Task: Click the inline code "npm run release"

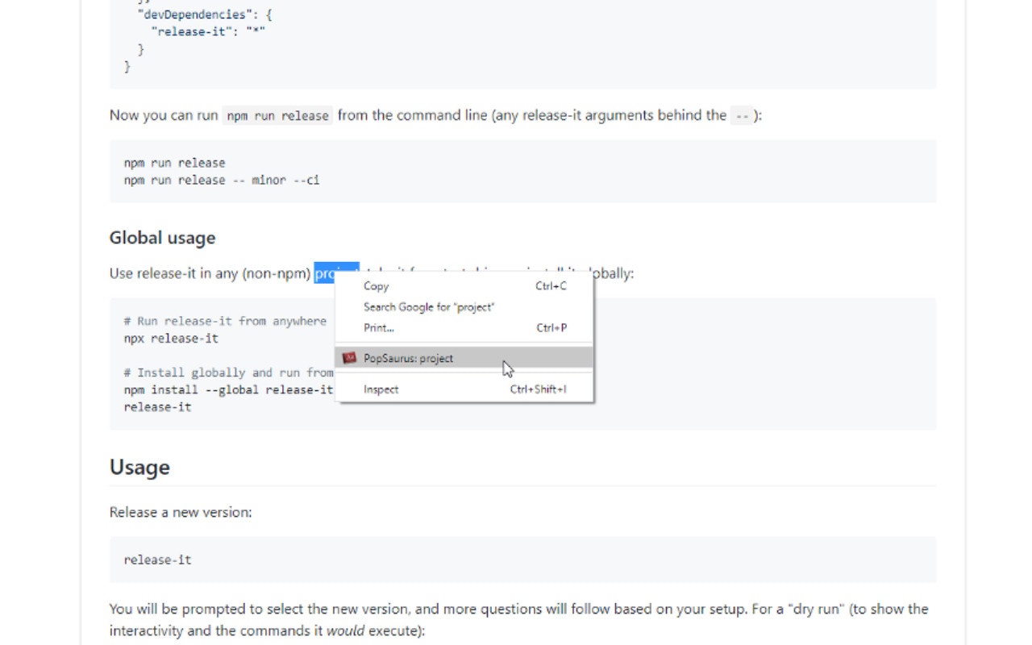Action: [277, 116]
